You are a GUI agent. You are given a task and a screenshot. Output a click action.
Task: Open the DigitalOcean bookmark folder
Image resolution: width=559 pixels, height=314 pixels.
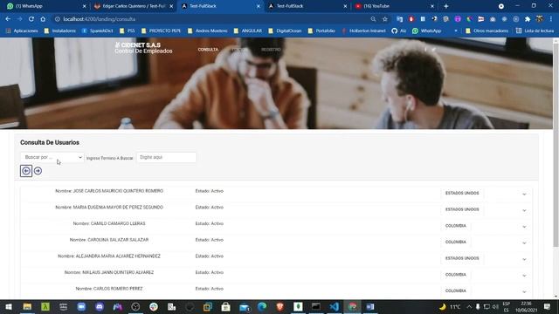click(x=285, y=31)
